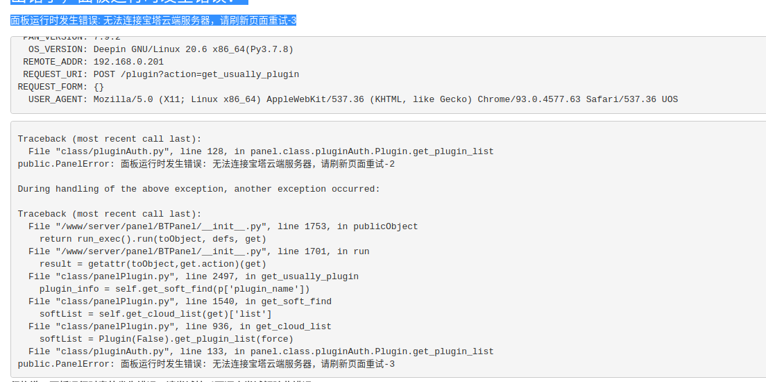Click the __init__.py line 1701 in run entry
Image resolution: width=766 pixels, height=382 pixels.
[x=199, y=251]
